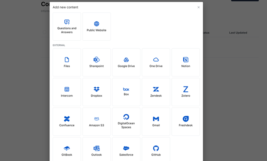Tick the select-all checkbox in background table

pos(44,32)
